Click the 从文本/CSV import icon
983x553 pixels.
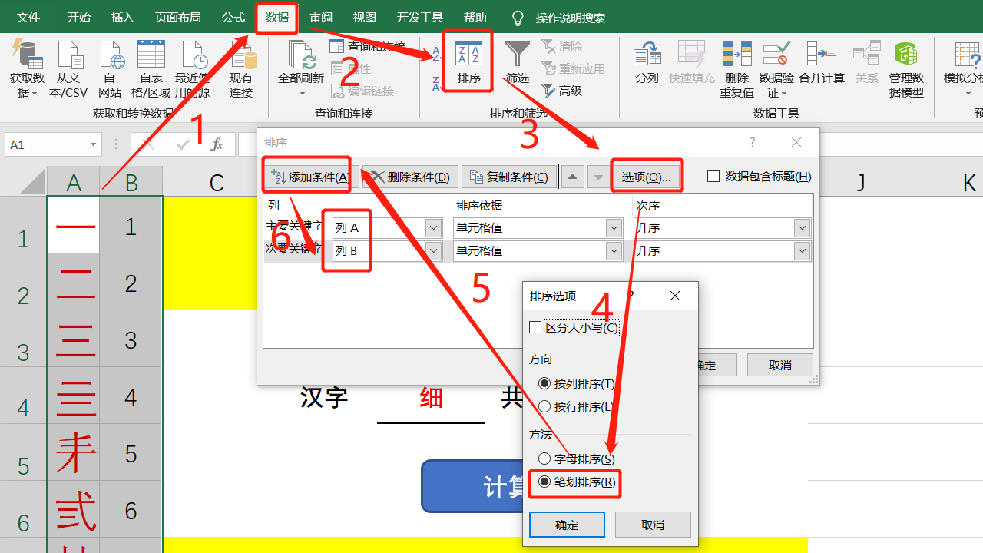[69, 55]
